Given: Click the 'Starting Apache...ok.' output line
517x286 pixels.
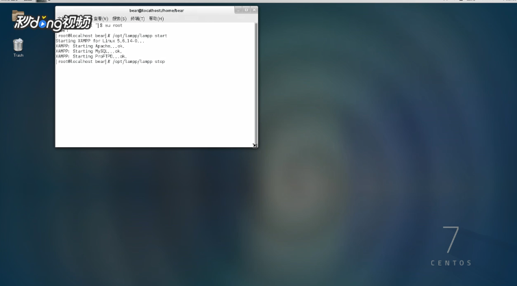Looking at the screenshot, I should pyautogui.click(x=90, y=46).
